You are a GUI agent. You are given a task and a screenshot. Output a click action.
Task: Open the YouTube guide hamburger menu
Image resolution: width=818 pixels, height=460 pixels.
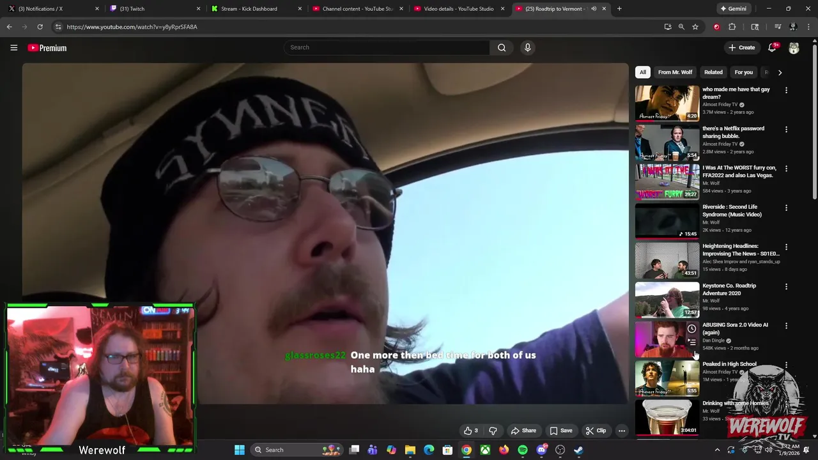13,48
